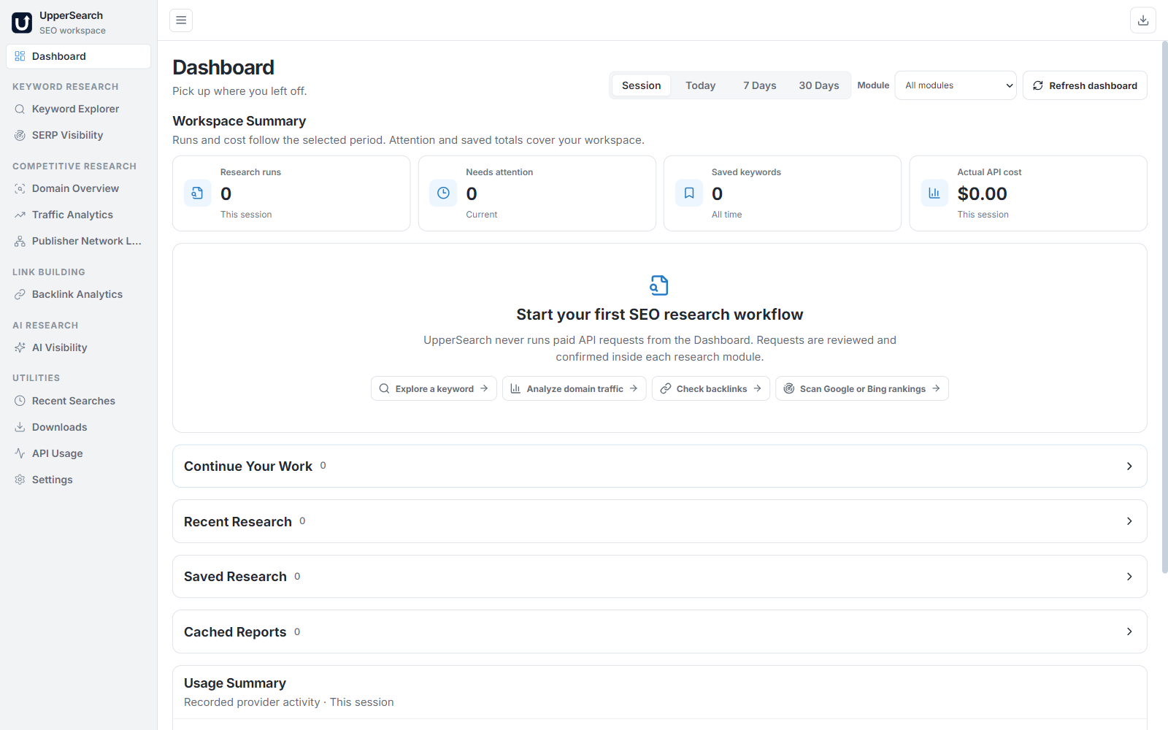Click the download icon at top right

[1143, 20]
